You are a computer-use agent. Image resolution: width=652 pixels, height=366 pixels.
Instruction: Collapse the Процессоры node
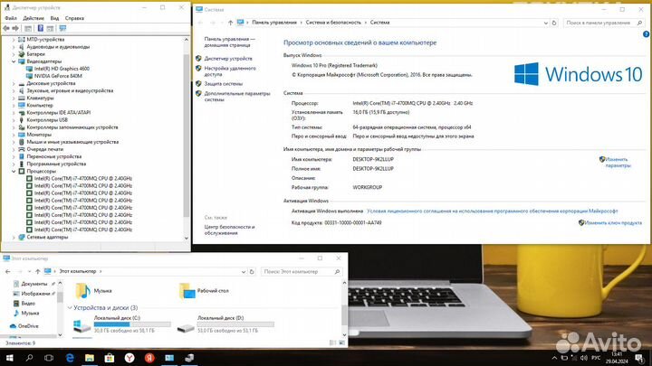[x=14, y=171]
